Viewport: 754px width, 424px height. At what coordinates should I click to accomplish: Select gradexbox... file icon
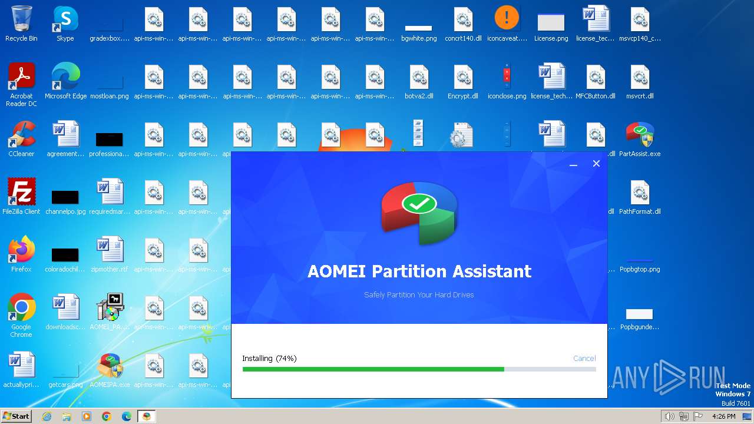[110, 29]
